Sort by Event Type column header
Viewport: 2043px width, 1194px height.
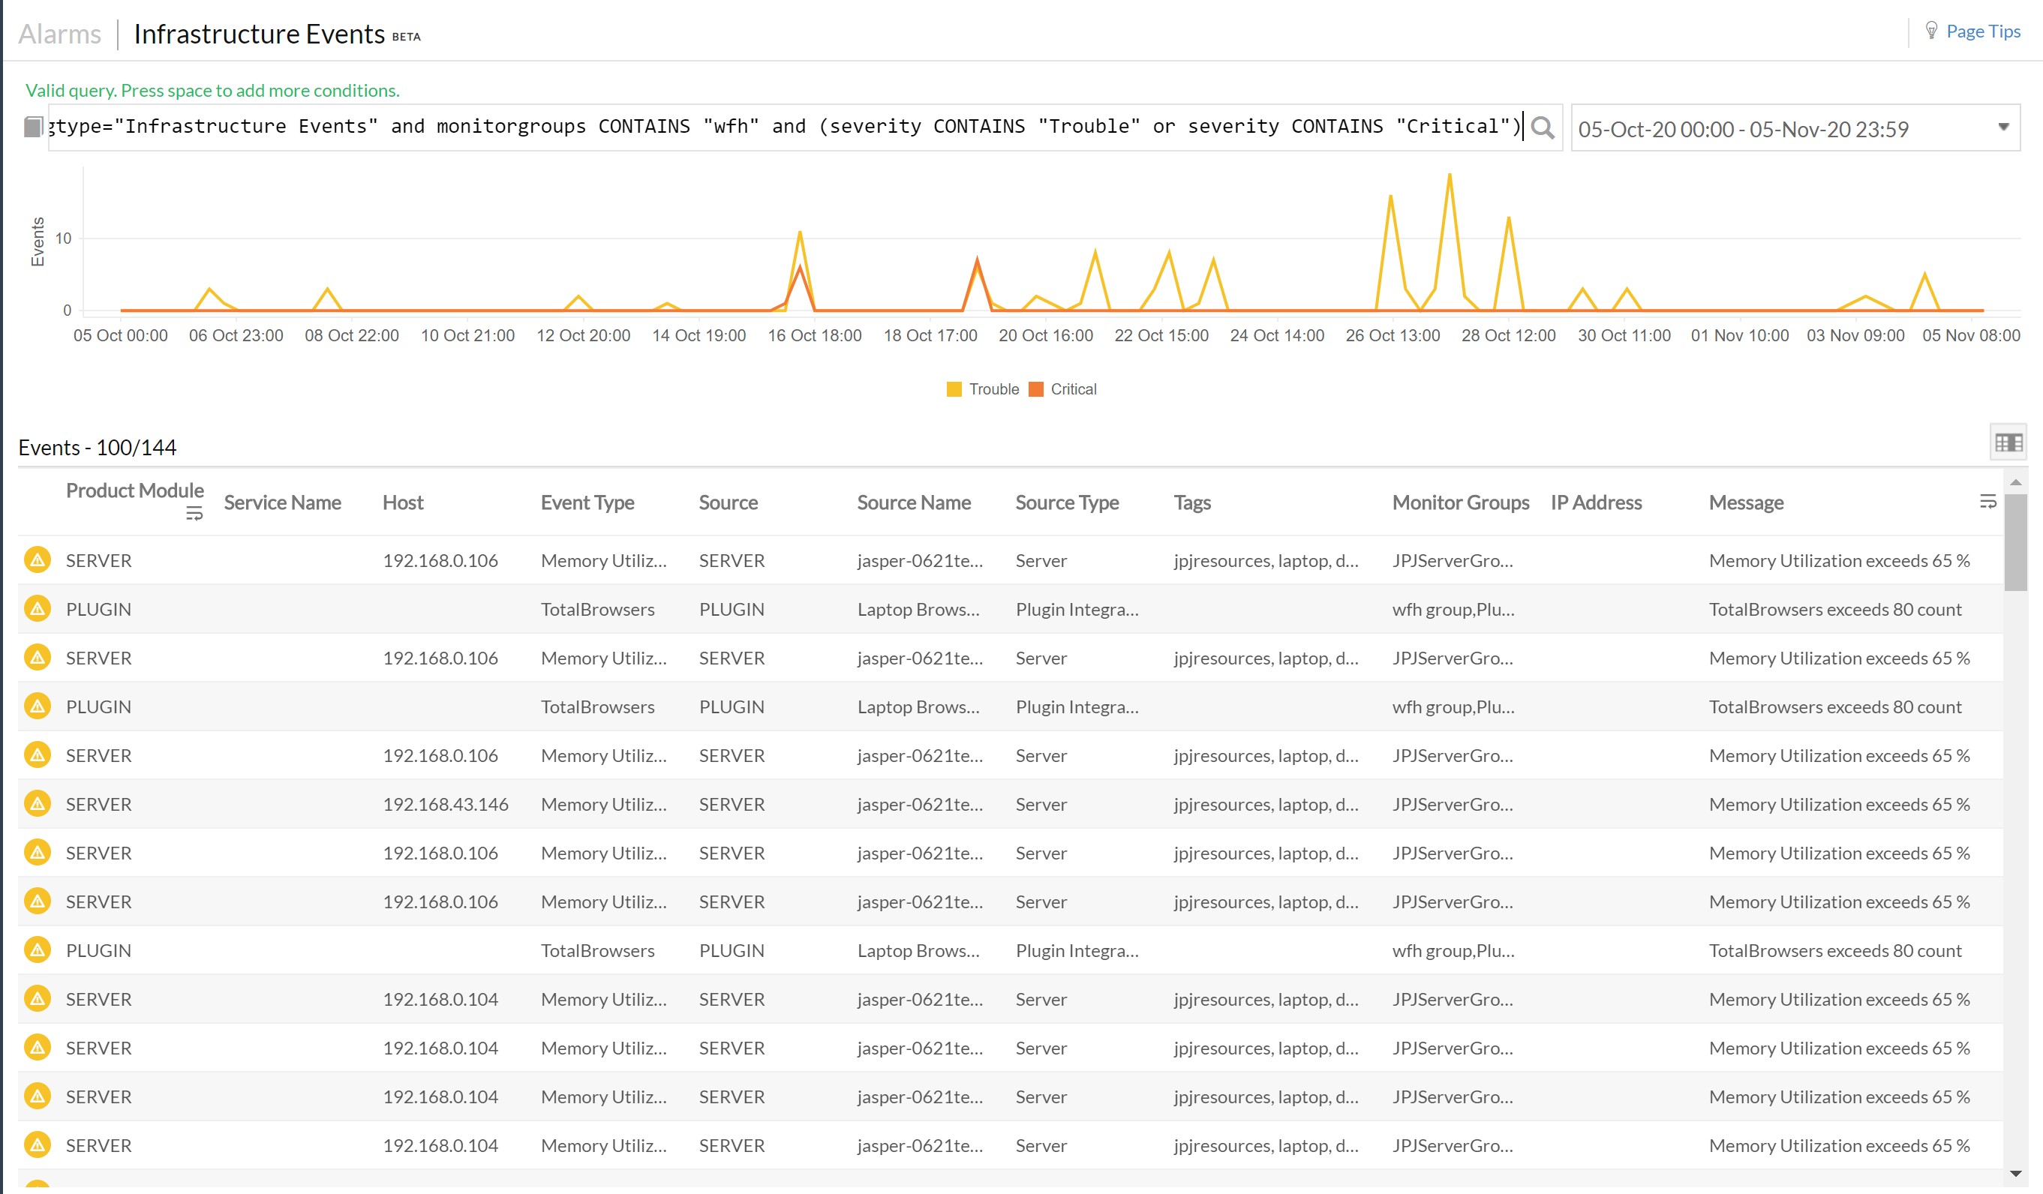click(587, 502)
